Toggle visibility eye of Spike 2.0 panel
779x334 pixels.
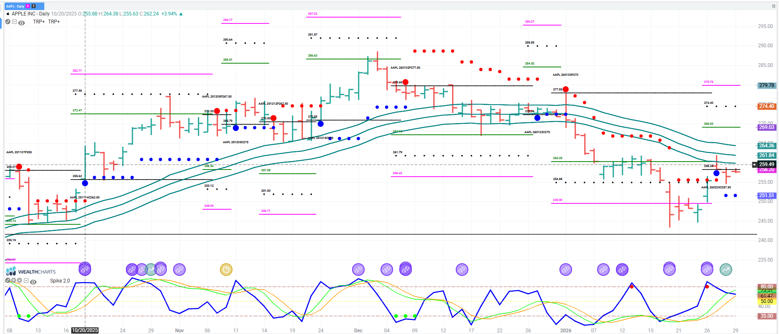[33, 282]
